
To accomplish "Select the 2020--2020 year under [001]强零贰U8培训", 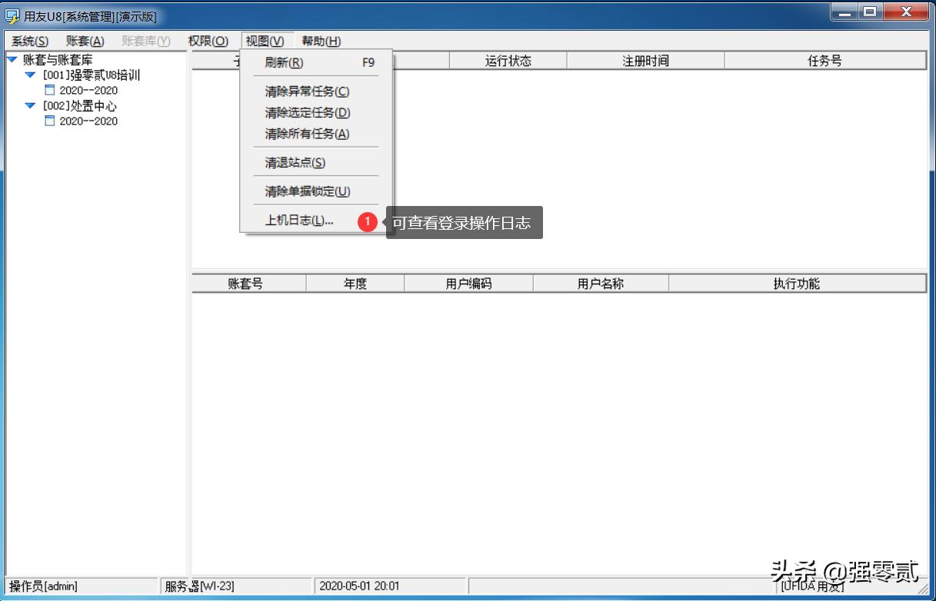I will (x=91, y=90).
